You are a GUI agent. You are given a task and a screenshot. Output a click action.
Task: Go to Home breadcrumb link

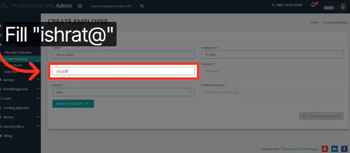coord(314,22)
